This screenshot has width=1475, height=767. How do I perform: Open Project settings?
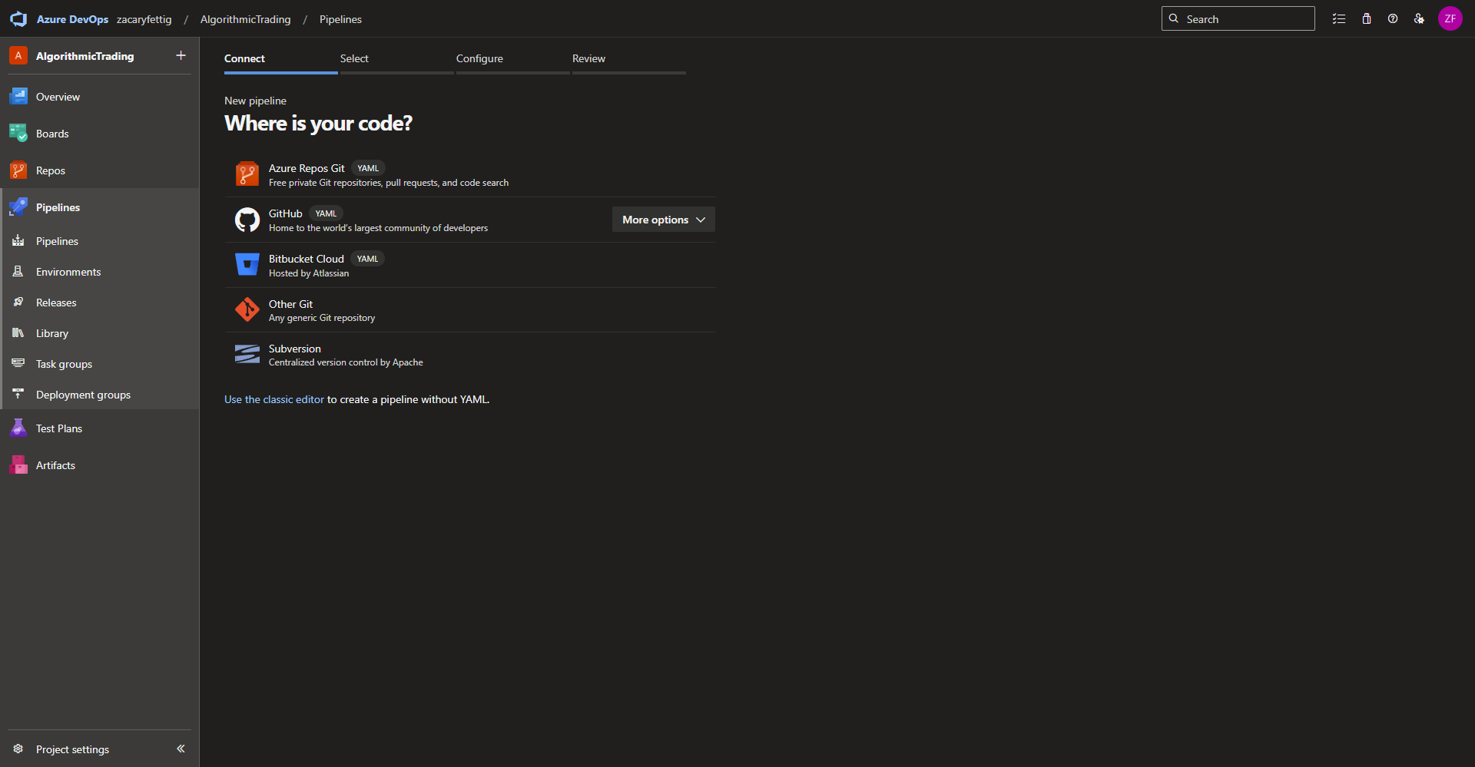point(72,749)
